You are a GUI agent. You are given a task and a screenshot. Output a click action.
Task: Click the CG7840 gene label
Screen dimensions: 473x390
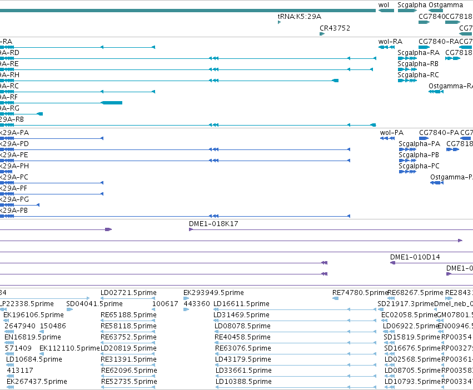pos(432,17)
